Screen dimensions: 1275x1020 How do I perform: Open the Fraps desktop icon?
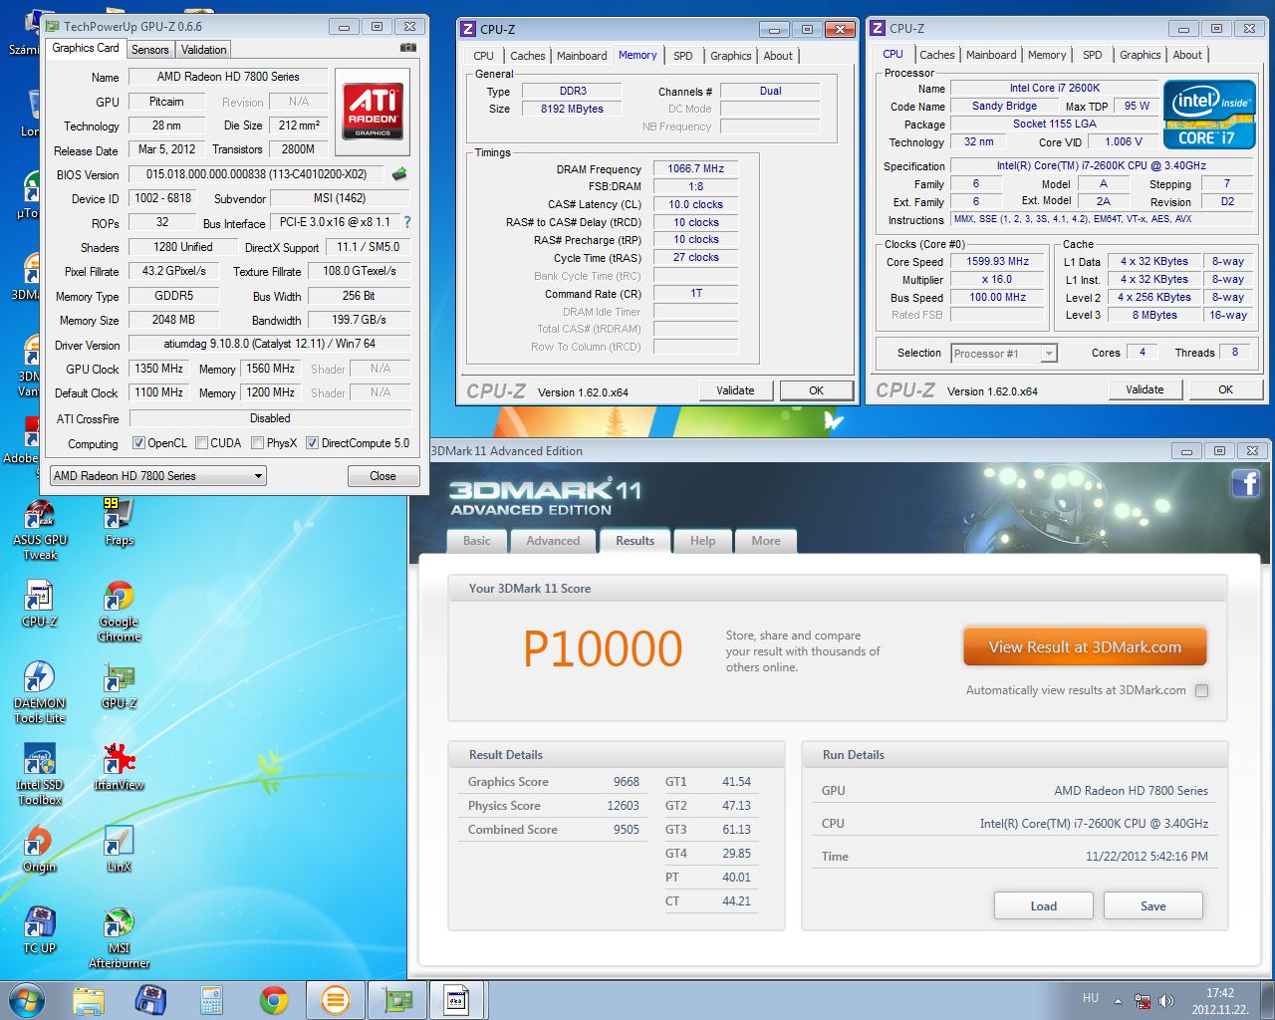[119, 523]
